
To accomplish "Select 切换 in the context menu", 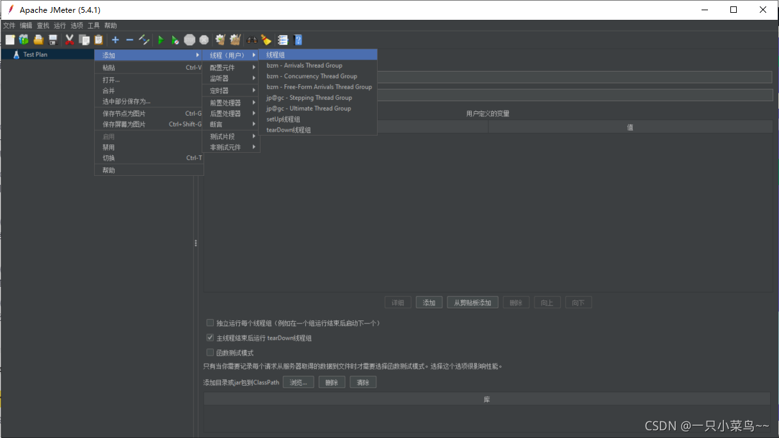I will click(149, 158).
